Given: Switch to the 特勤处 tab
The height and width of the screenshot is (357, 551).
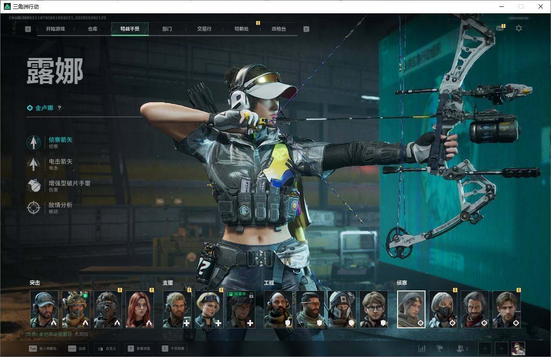Looking at the screenshot, I should 242,29.
